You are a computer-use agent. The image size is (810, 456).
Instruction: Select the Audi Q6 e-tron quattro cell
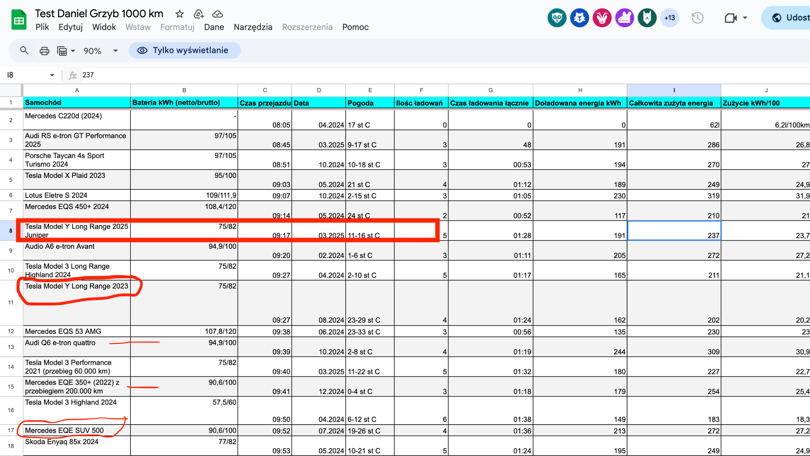coord(77,347)
